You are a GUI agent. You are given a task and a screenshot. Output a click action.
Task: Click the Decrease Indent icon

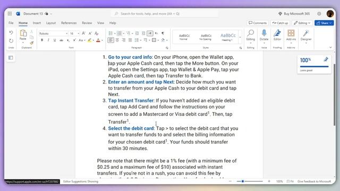(x=137, y=33)
